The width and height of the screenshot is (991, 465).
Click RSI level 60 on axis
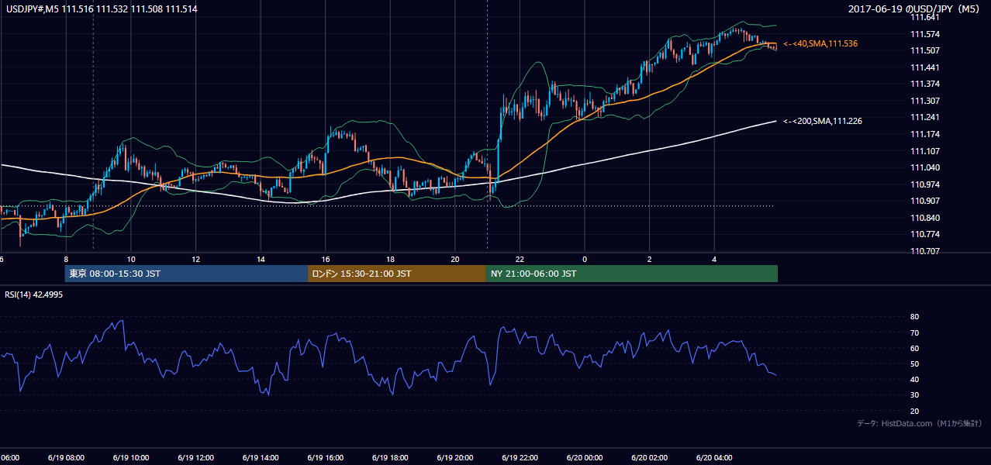(915, 348)
